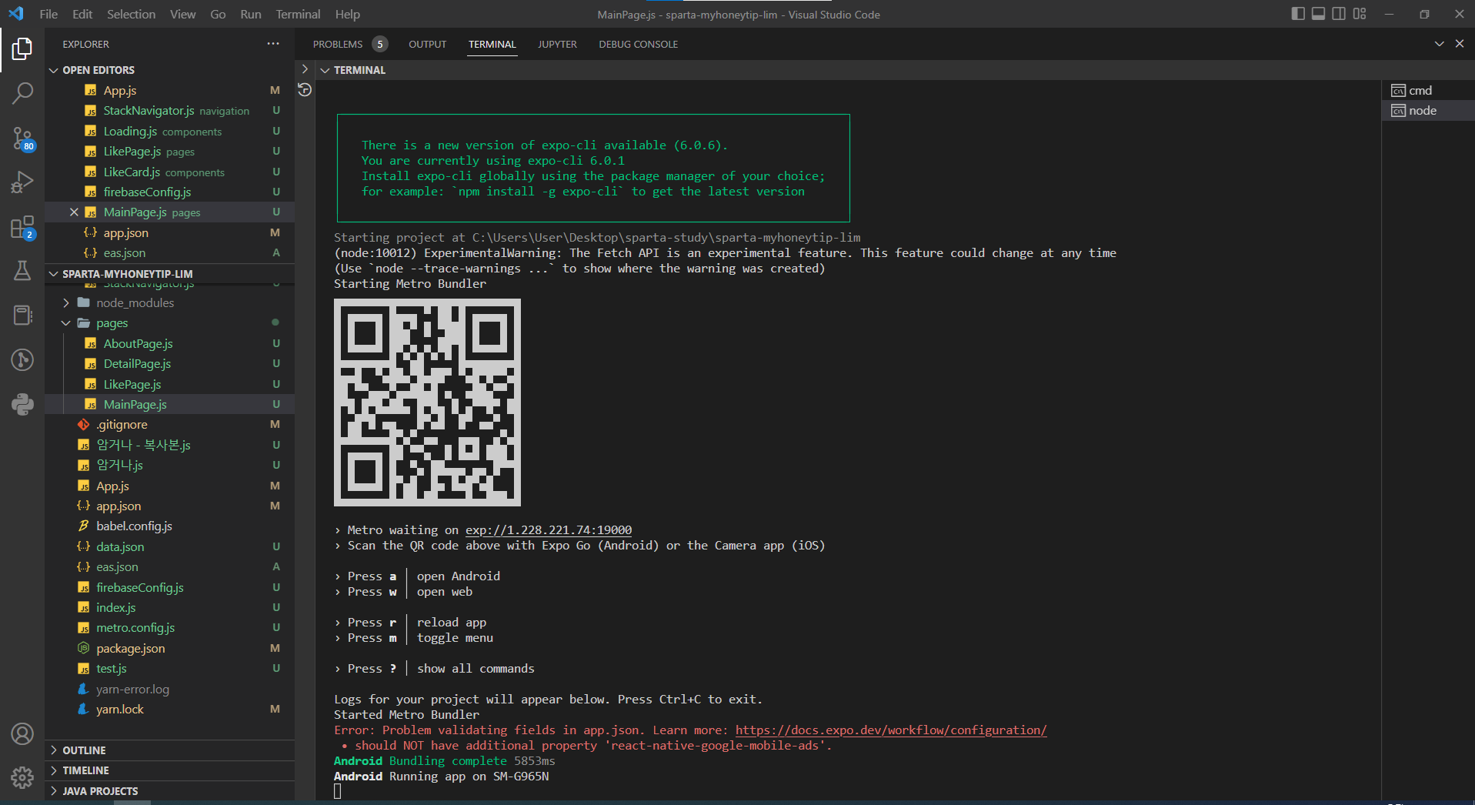1475x805 pixels.
Task: Open the Search view in activity bar
Action: pyautogui.click(x=22, y=94)
